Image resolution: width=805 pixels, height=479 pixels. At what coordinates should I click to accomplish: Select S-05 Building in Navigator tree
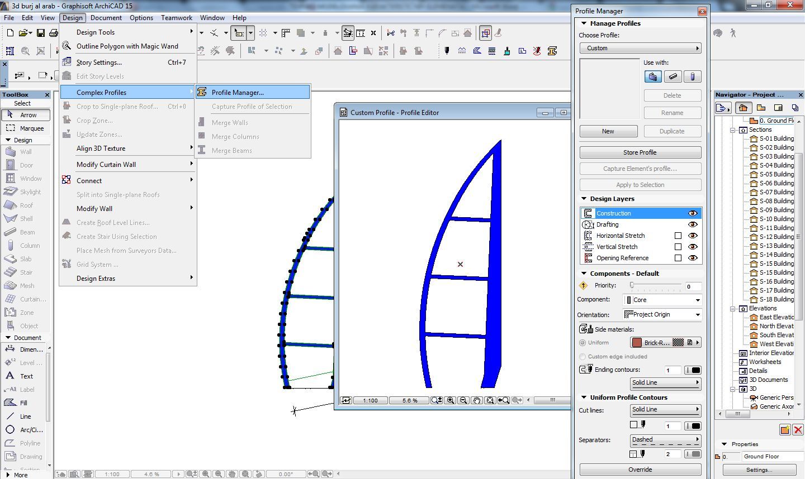(x=776, y=174)
